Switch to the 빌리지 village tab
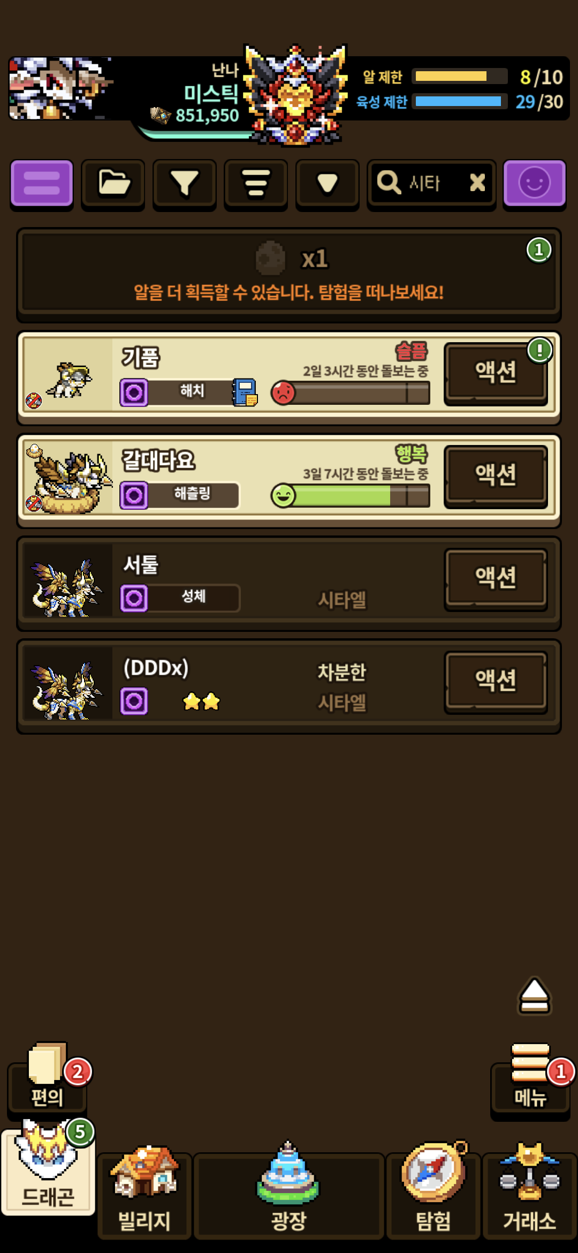Image resolution: width=578 pixels, height=1253 pixels. click(x=144, y=1193)
